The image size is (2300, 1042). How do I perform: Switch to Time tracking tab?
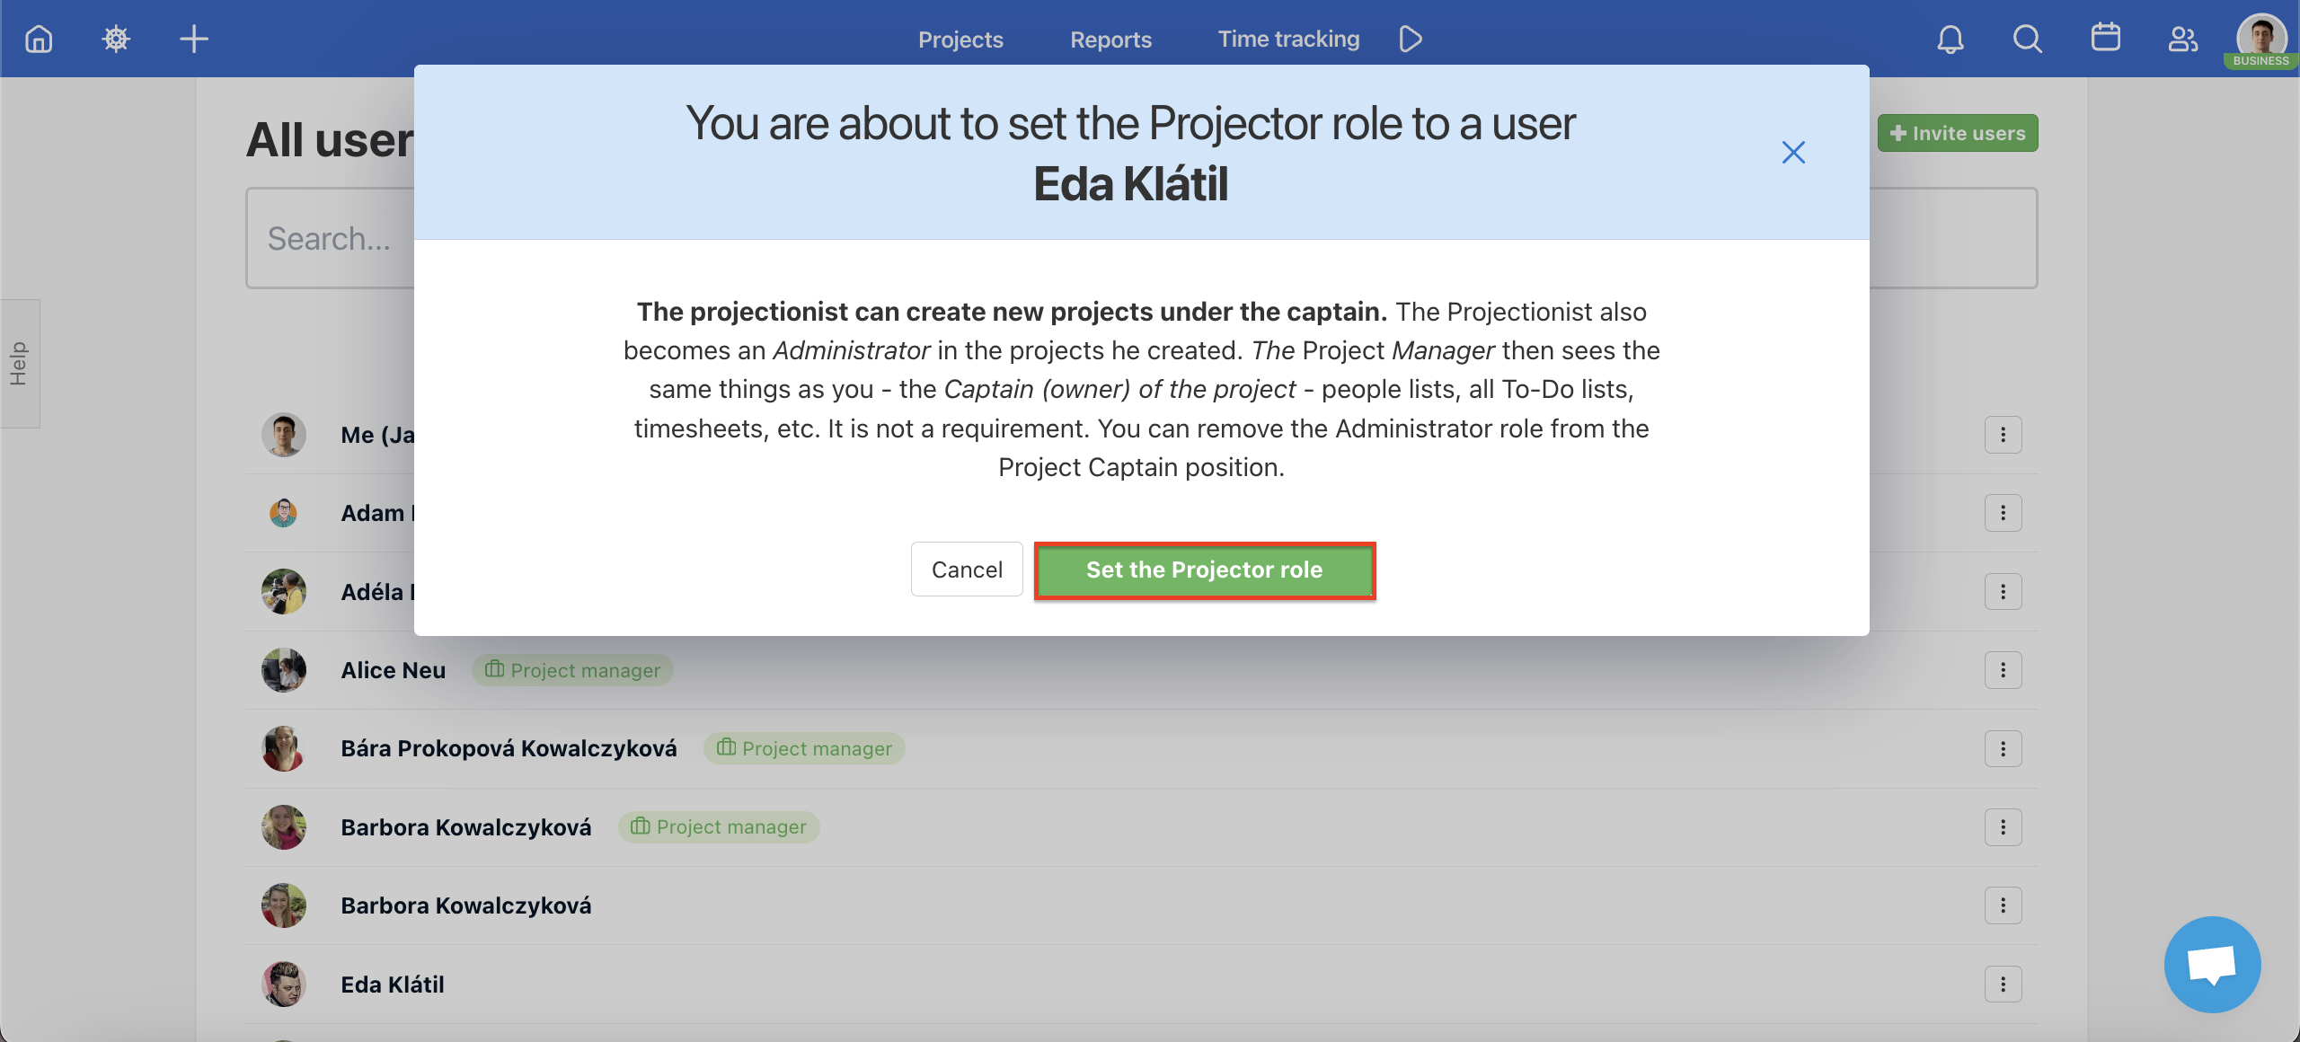point(1289,40)
